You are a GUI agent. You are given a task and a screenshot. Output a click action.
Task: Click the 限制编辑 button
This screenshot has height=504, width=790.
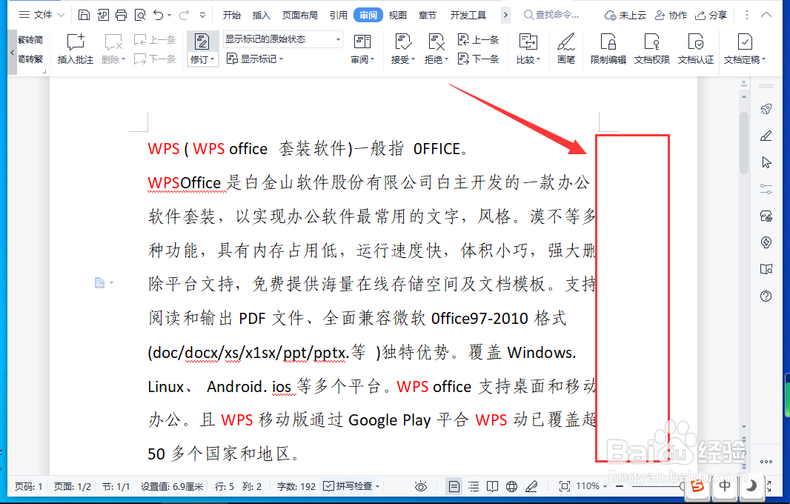[608, 48]
